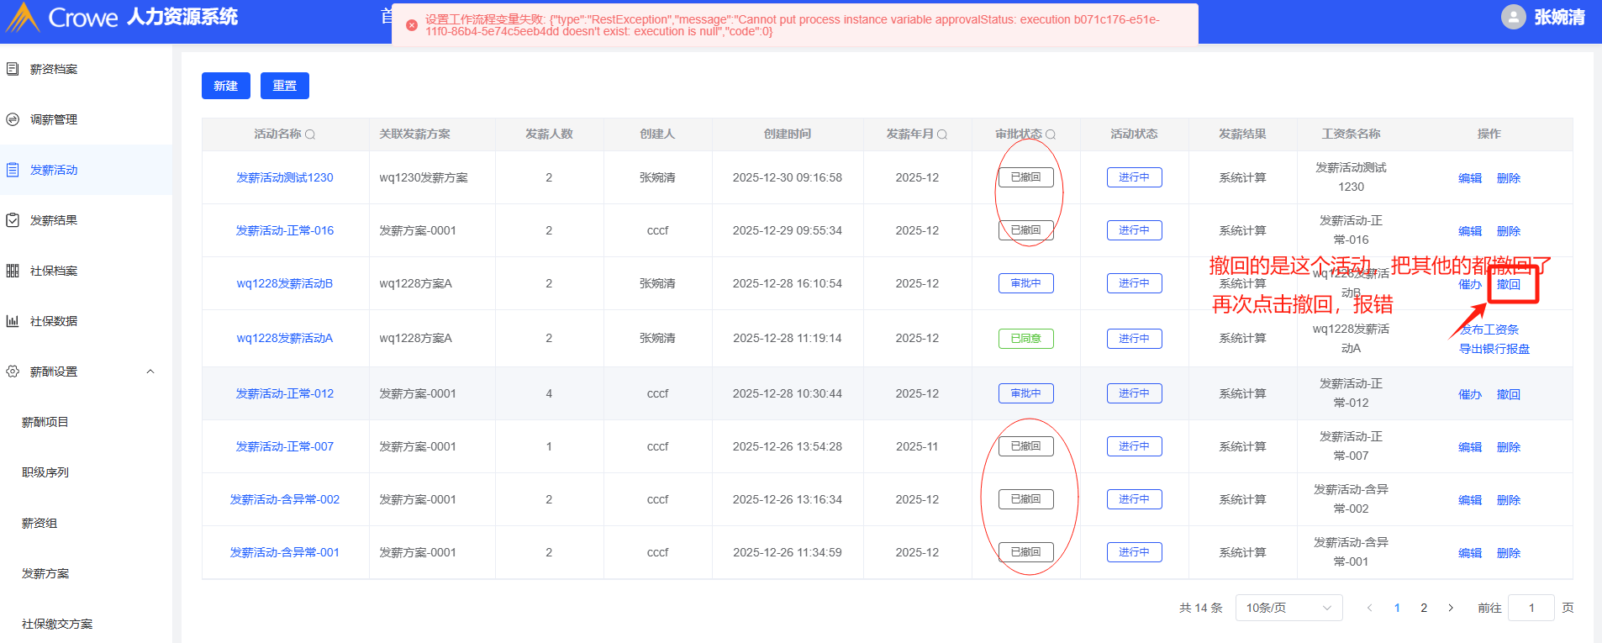Click 进行中 tag in 发薪活动-正常-007 row
Screen dimensions: 1602x643
[x=1135, y=446]
